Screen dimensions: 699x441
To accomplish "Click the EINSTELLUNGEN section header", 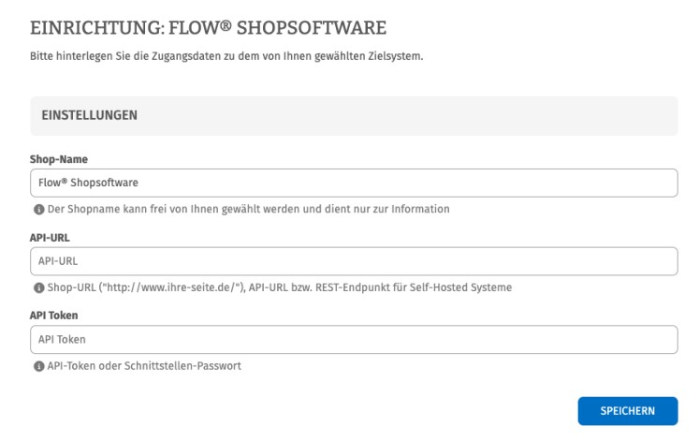I will (x=90, y=116).
